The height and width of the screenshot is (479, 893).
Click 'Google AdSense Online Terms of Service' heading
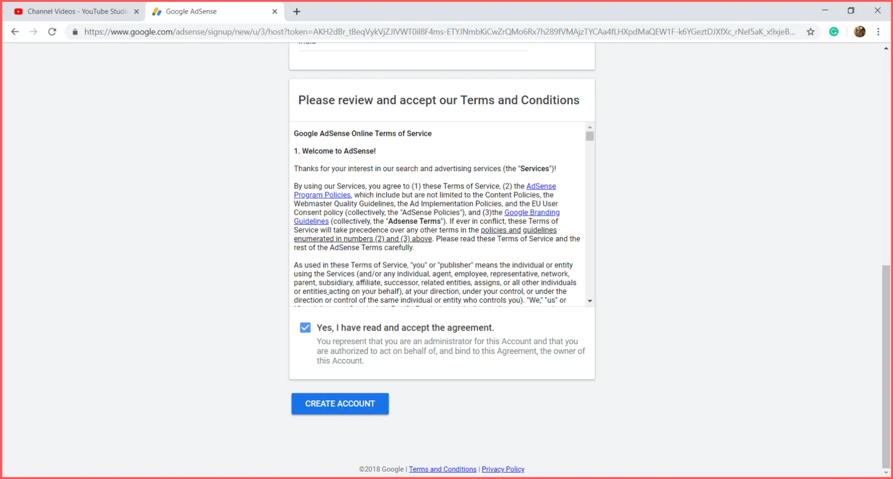click(363, 133)
